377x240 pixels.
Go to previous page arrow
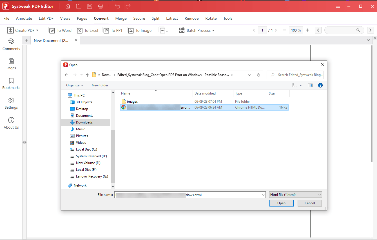[254, 30]
